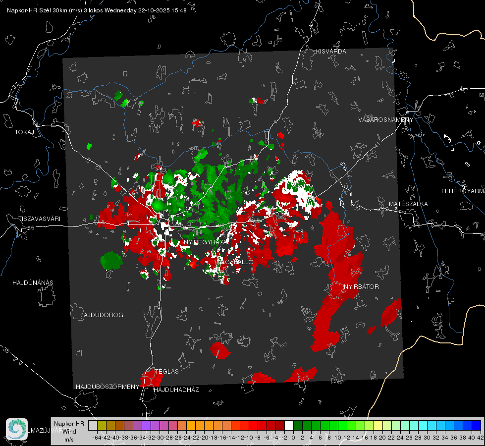Pick the olive swatch between -64 and -42
This screenshot has width=485, height=446.
(102, 426)
